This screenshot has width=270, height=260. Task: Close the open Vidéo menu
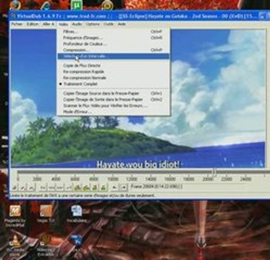[x=63, y=24]
